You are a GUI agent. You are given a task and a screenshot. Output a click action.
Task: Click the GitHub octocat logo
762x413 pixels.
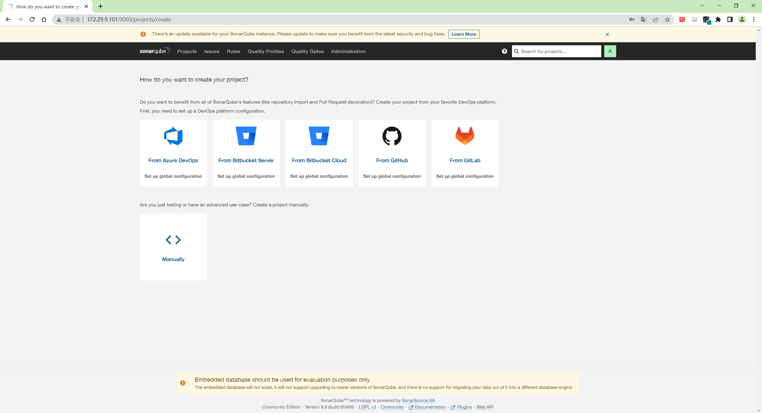tap(392, 136)
